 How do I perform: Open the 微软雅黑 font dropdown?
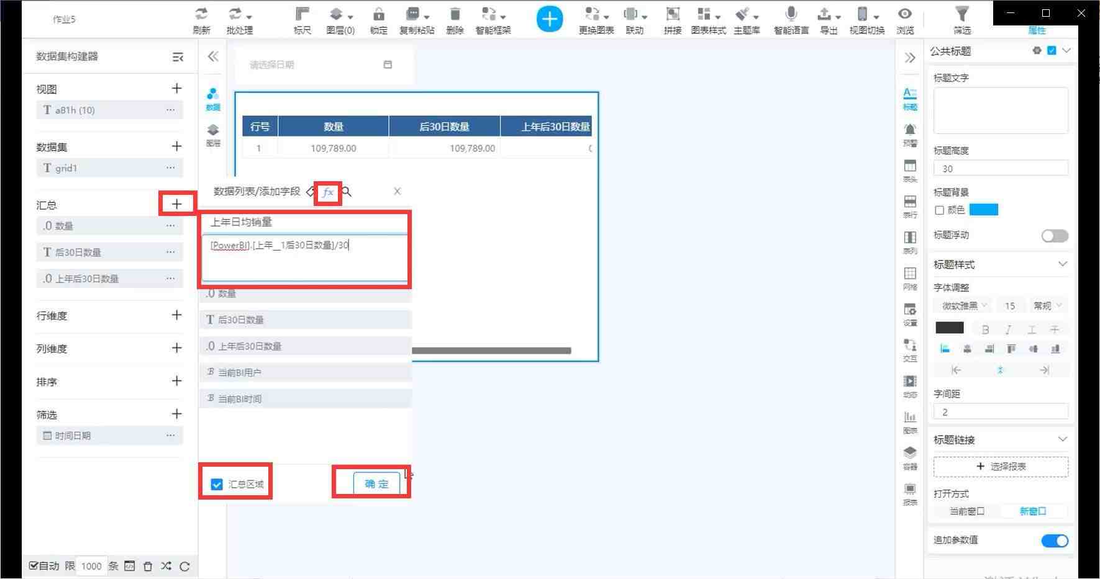click(965, 305)
